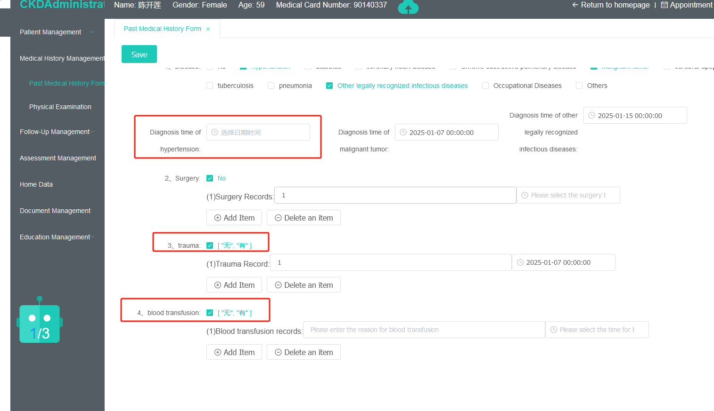This screenshot has width=714, height=411.
Task: Delete an item under Blood transfusion records
Action: click(304, 352)
